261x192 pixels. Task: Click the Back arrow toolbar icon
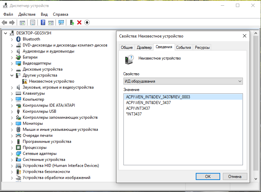pos(4,22)
